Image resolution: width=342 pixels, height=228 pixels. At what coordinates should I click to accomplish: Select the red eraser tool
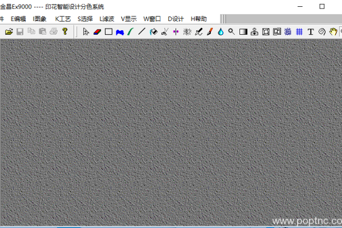click(x=97, y=32)
